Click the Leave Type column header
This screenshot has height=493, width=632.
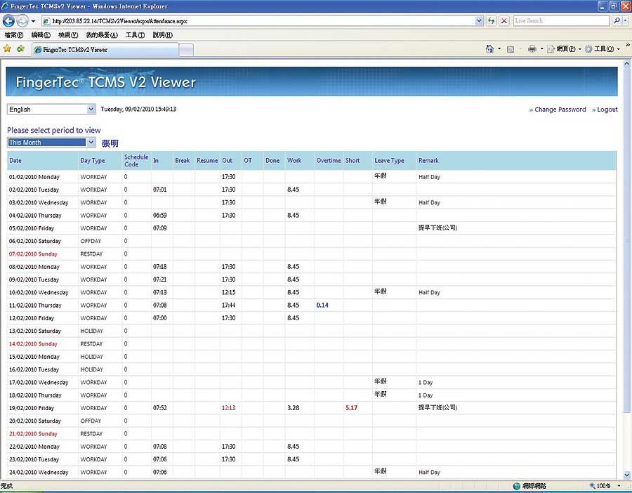click(389, 160)
